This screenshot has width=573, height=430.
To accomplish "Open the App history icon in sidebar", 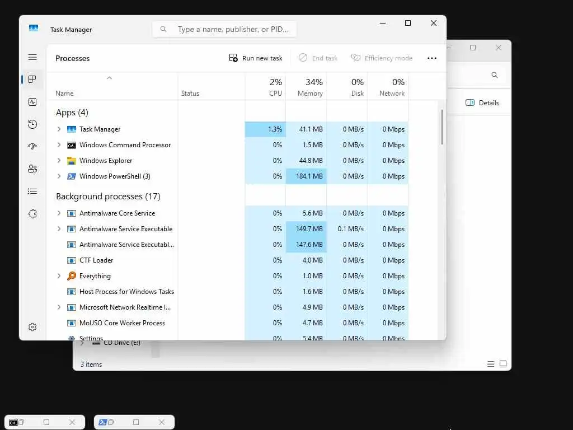I will 32,124.
